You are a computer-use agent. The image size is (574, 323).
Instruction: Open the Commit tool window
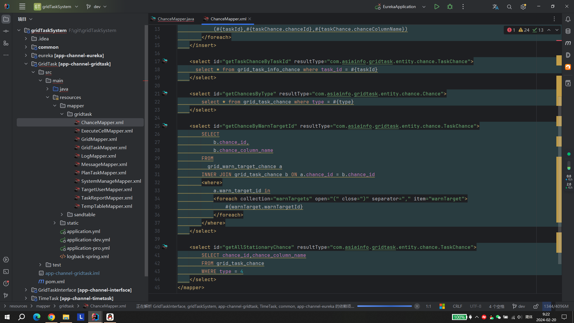tap(6, 31)
